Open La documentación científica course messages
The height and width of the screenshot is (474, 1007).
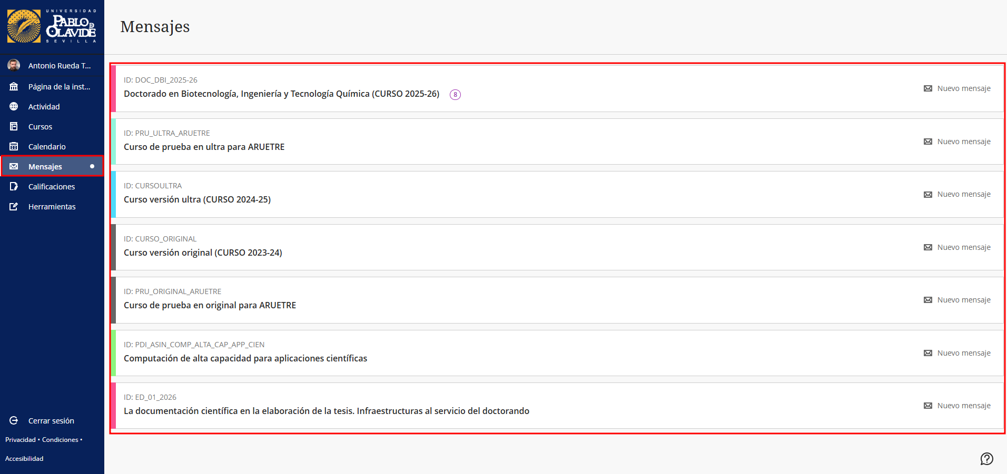point(326,411)
